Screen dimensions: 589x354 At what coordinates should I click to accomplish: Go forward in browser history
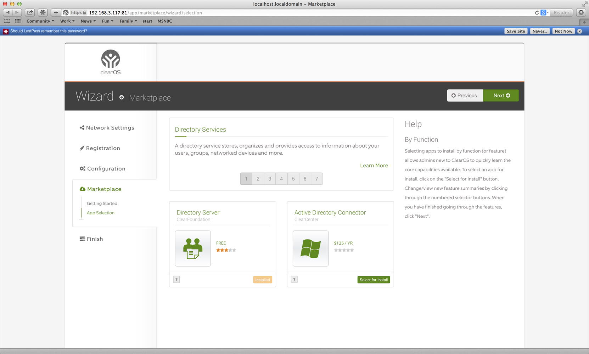pos(17,12)
